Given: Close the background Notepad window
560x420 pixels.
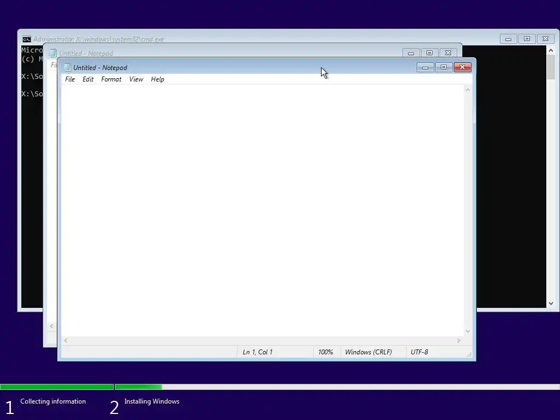Looking at the screenshot, I should [x=448, y=53].
